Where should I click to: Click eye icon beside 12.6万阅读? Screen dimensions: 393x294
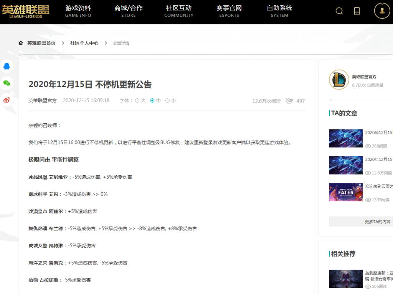[x=368, y=173]
